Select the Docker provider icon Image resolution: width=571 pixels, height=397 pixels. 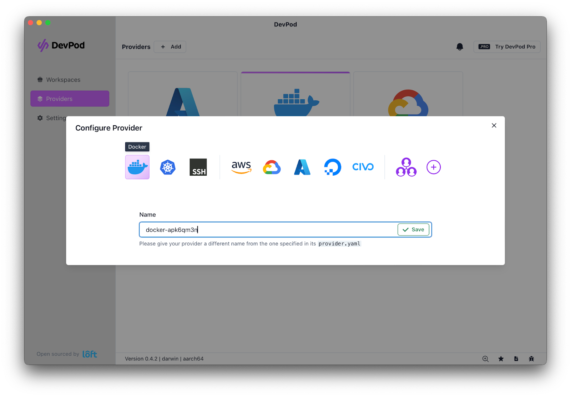point(137,167)
